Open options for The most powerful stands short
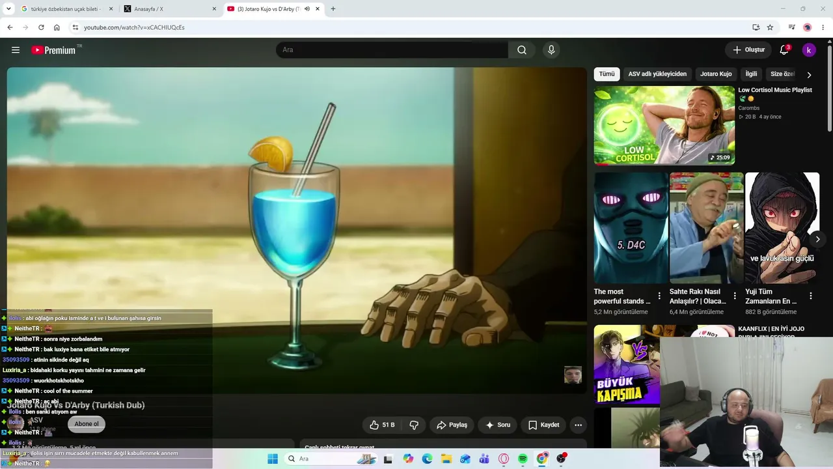The height and width of the screenshot is (469, 833). [659, 296]
